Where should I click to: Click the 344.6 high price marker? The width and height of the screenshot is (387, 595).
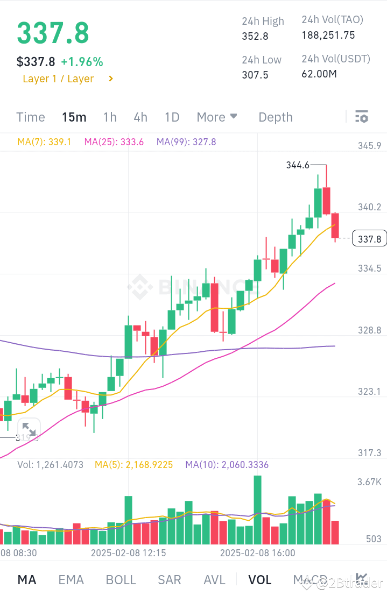(x=298, y=165)
